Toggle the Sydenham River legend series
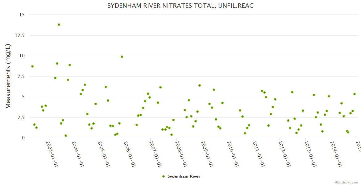This screenshot has width=361, height=185. pyautogui.click(x=184, y=176)
